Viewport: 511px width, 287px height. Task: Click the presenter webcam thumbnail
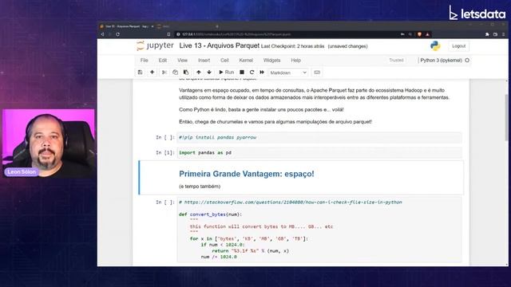point(49,143)
